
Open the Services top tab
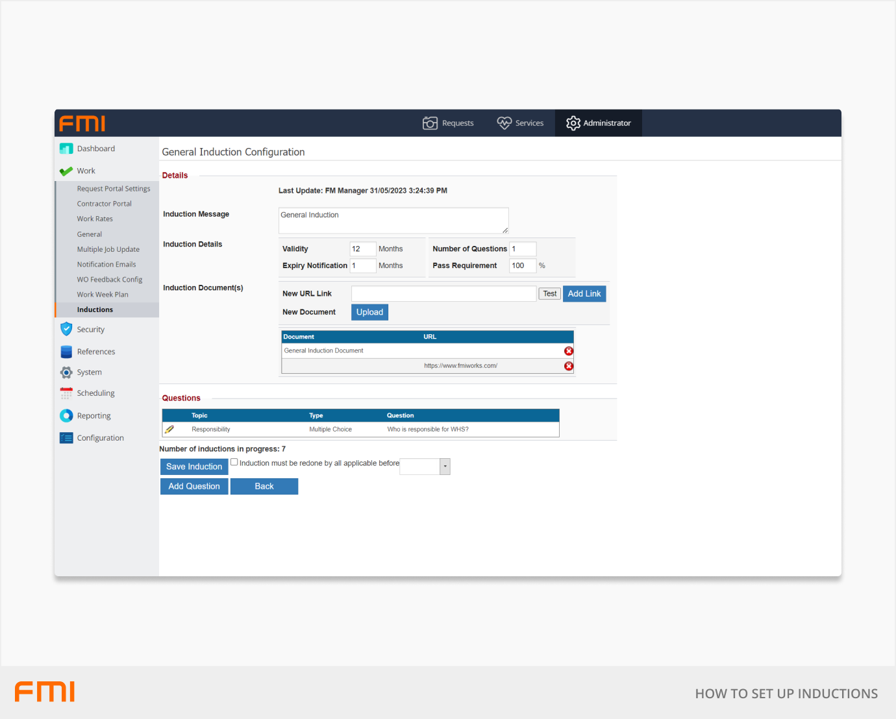520,123
